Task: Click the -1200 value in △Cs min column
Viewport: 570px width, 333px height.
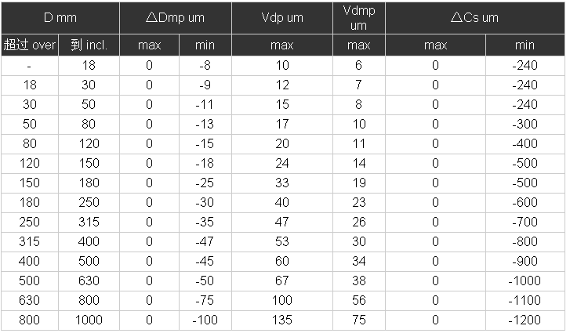Action: click(x=525, y=320)
